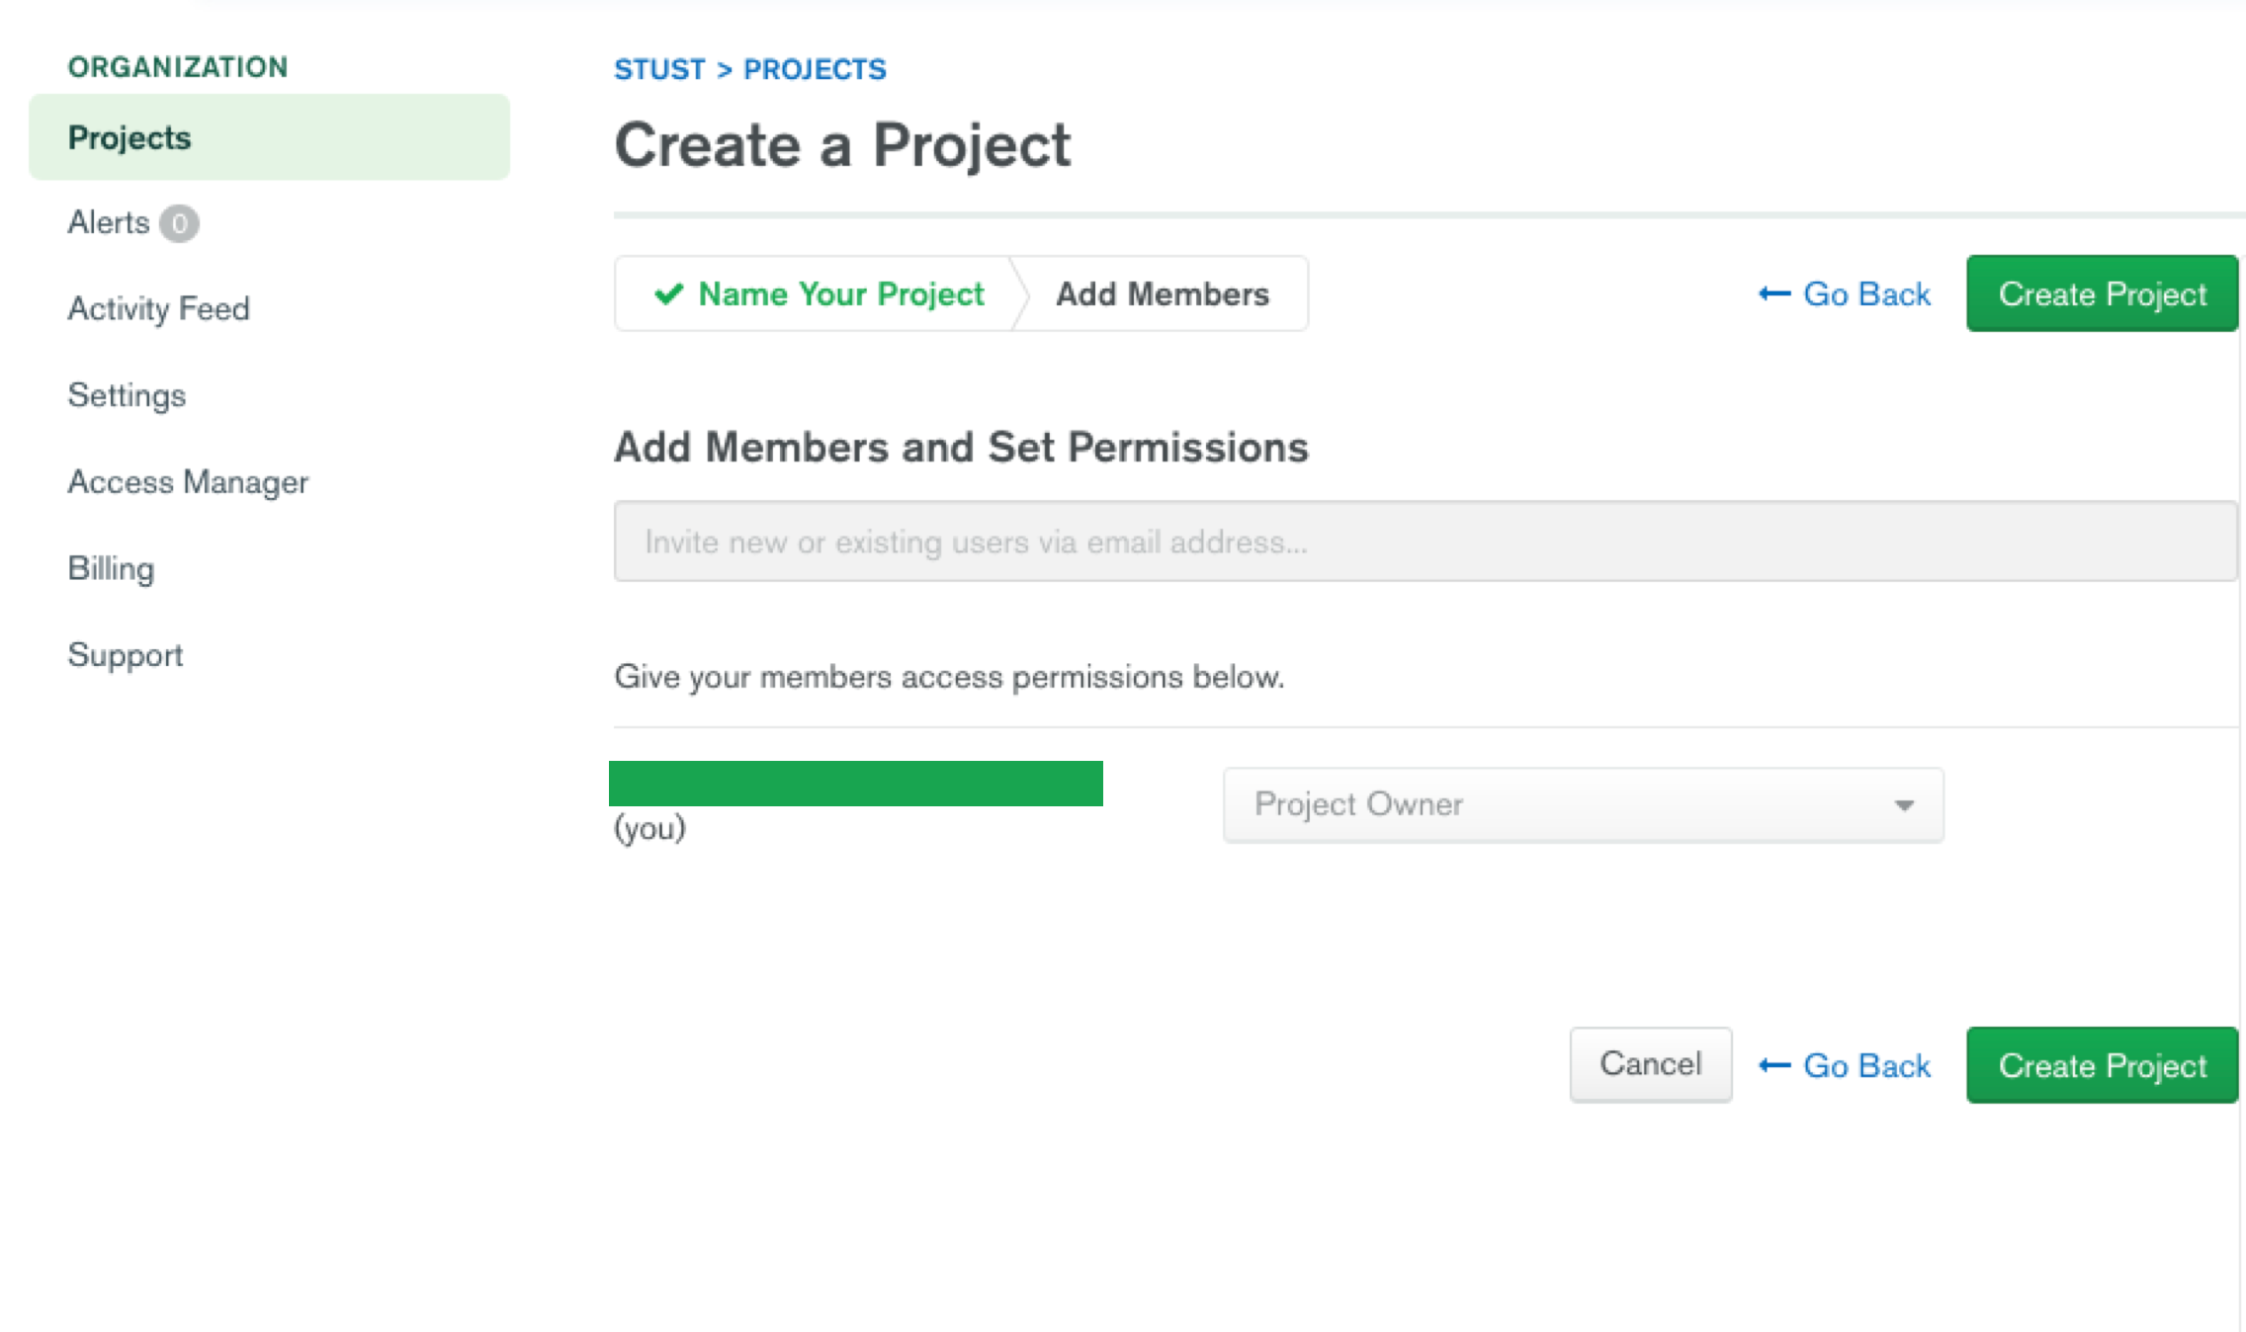This screenshot has width=2246, height=1332.
Task: Click the green checkmark beside Name Your Project
Action: click(x=669, y=293)
